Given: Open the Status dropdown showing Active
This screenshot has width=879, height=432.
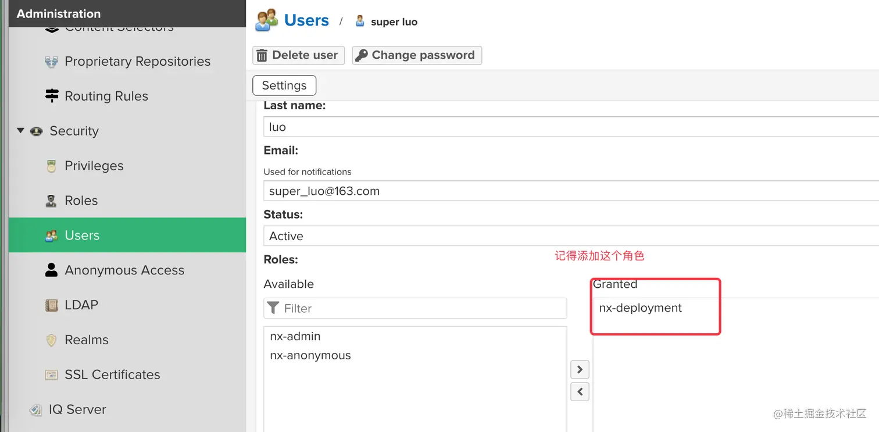Looking at the screenshot, I should coord(570,236).
